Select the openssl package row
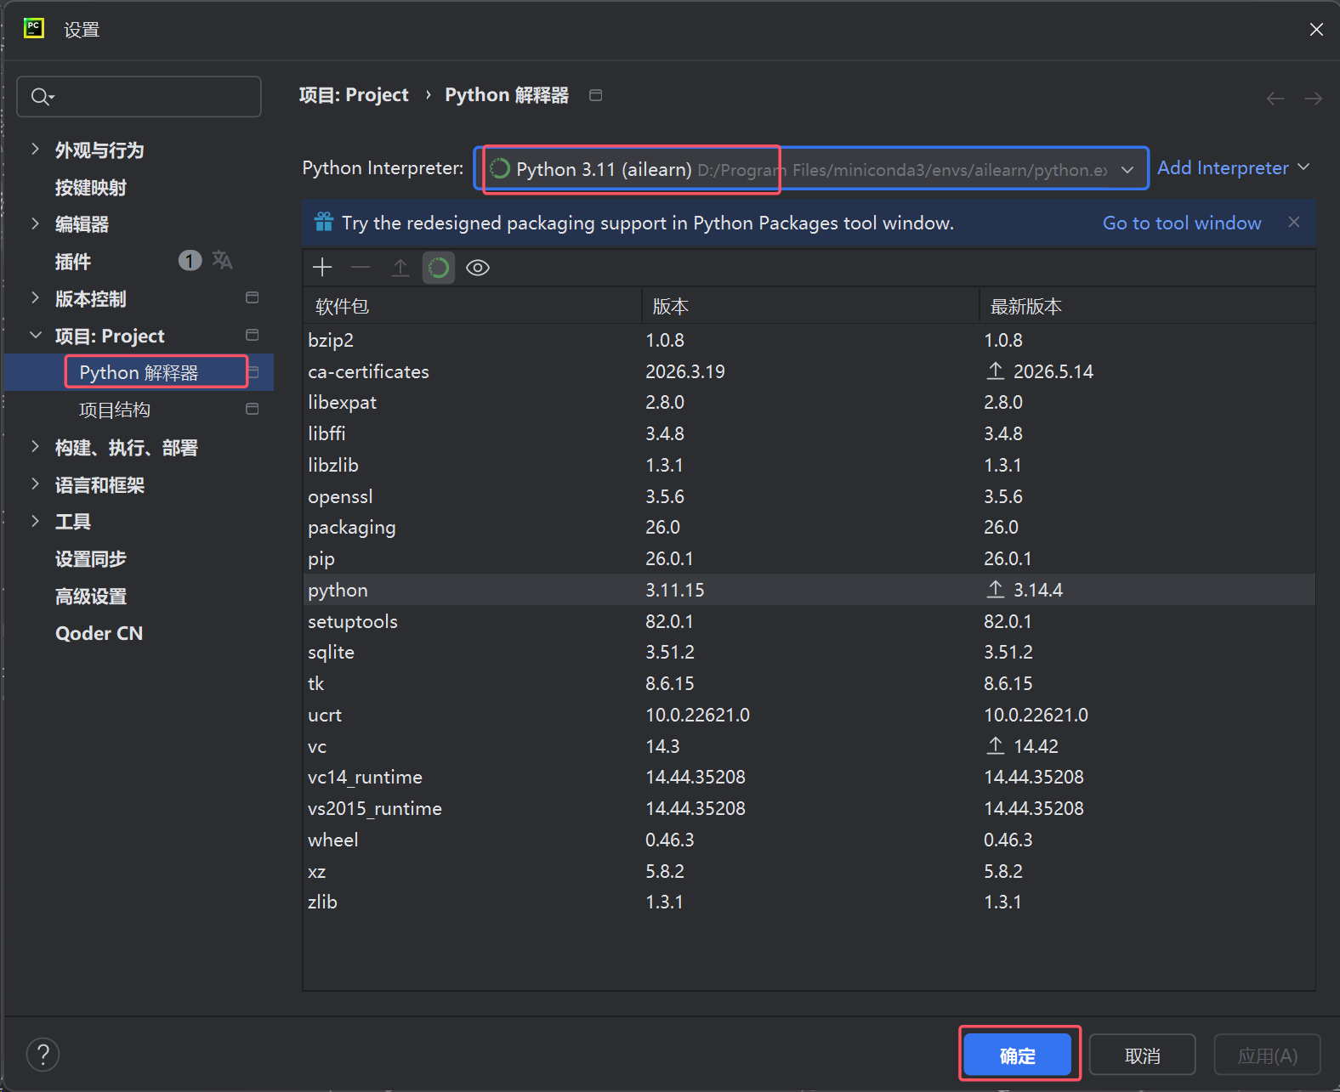 pos(809,496)
